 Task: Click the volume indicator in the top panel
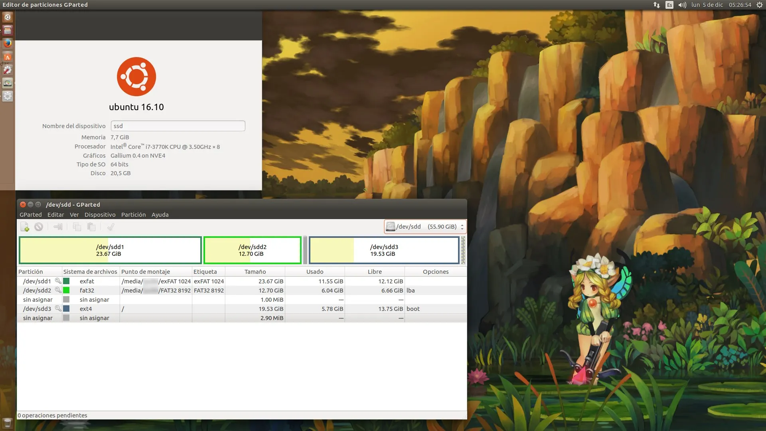pos(682,5)
